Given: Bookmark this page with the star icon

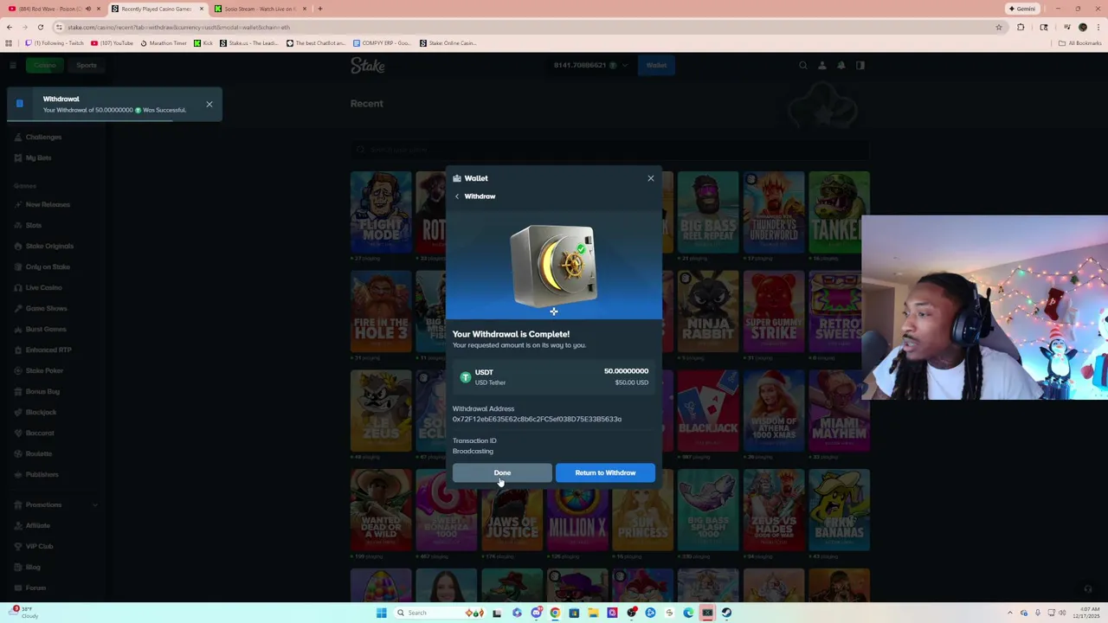Looking at the screenshot, I should 998,27.
